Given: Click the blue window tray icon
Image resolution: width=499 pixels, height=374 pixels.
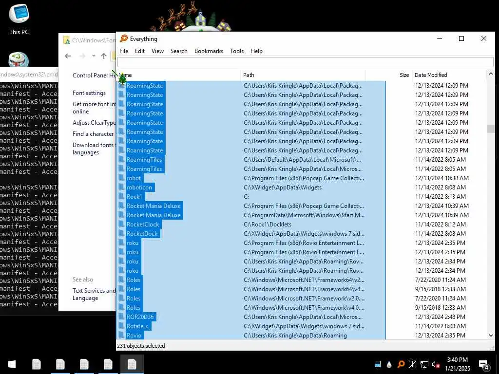Looking at the screenshot, I should pos(378,364).
